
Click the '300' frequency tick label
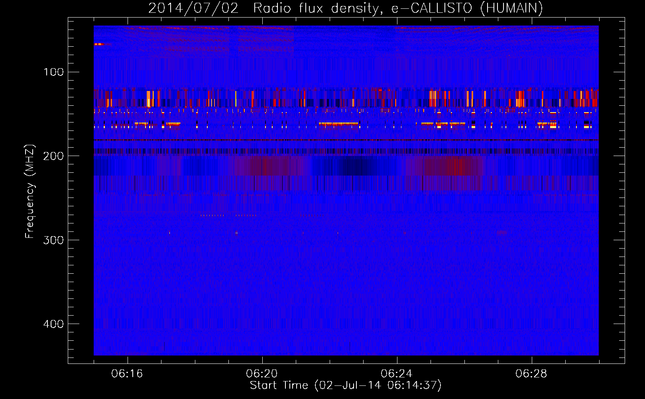click(53, 240)
